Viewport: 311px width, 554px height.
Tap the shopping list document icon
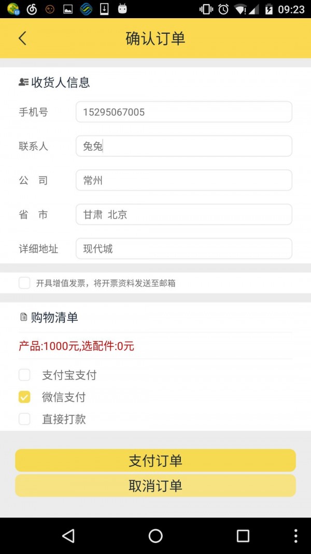tap(23, 317)
